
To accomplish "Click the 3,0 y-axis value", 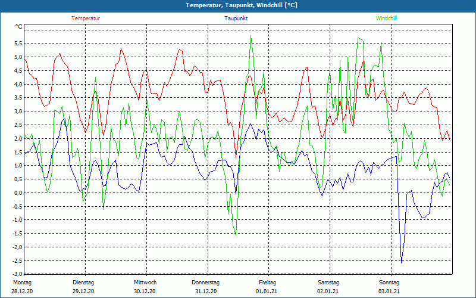I will click(18, 111).
